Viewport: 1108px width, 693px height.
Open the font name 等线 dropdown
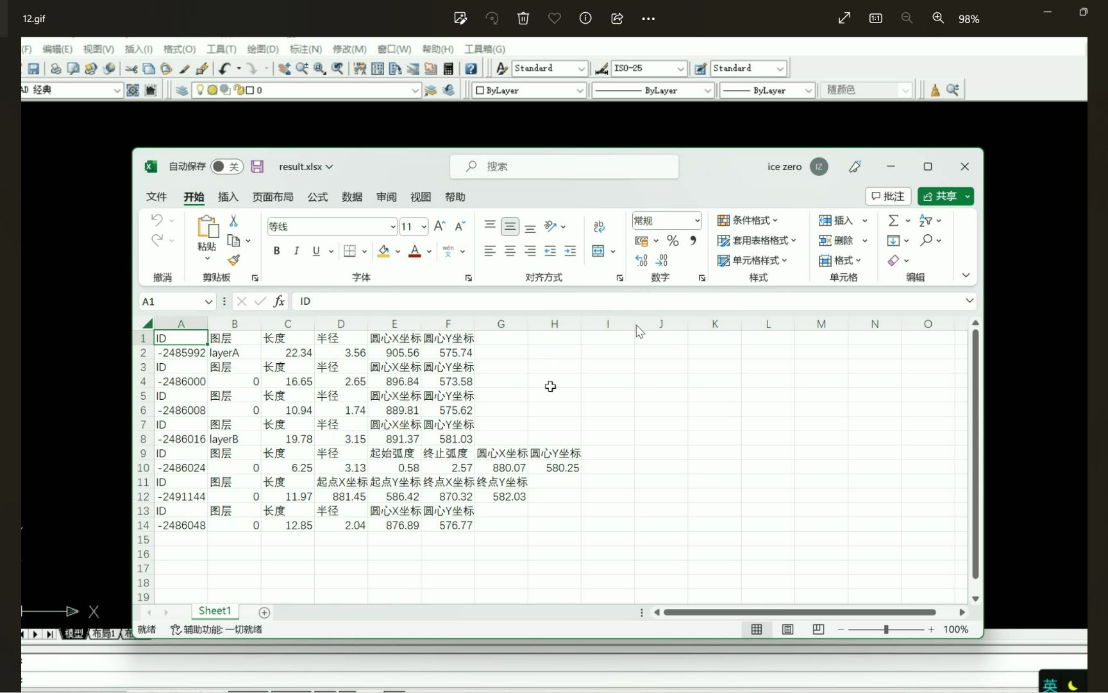392,227
